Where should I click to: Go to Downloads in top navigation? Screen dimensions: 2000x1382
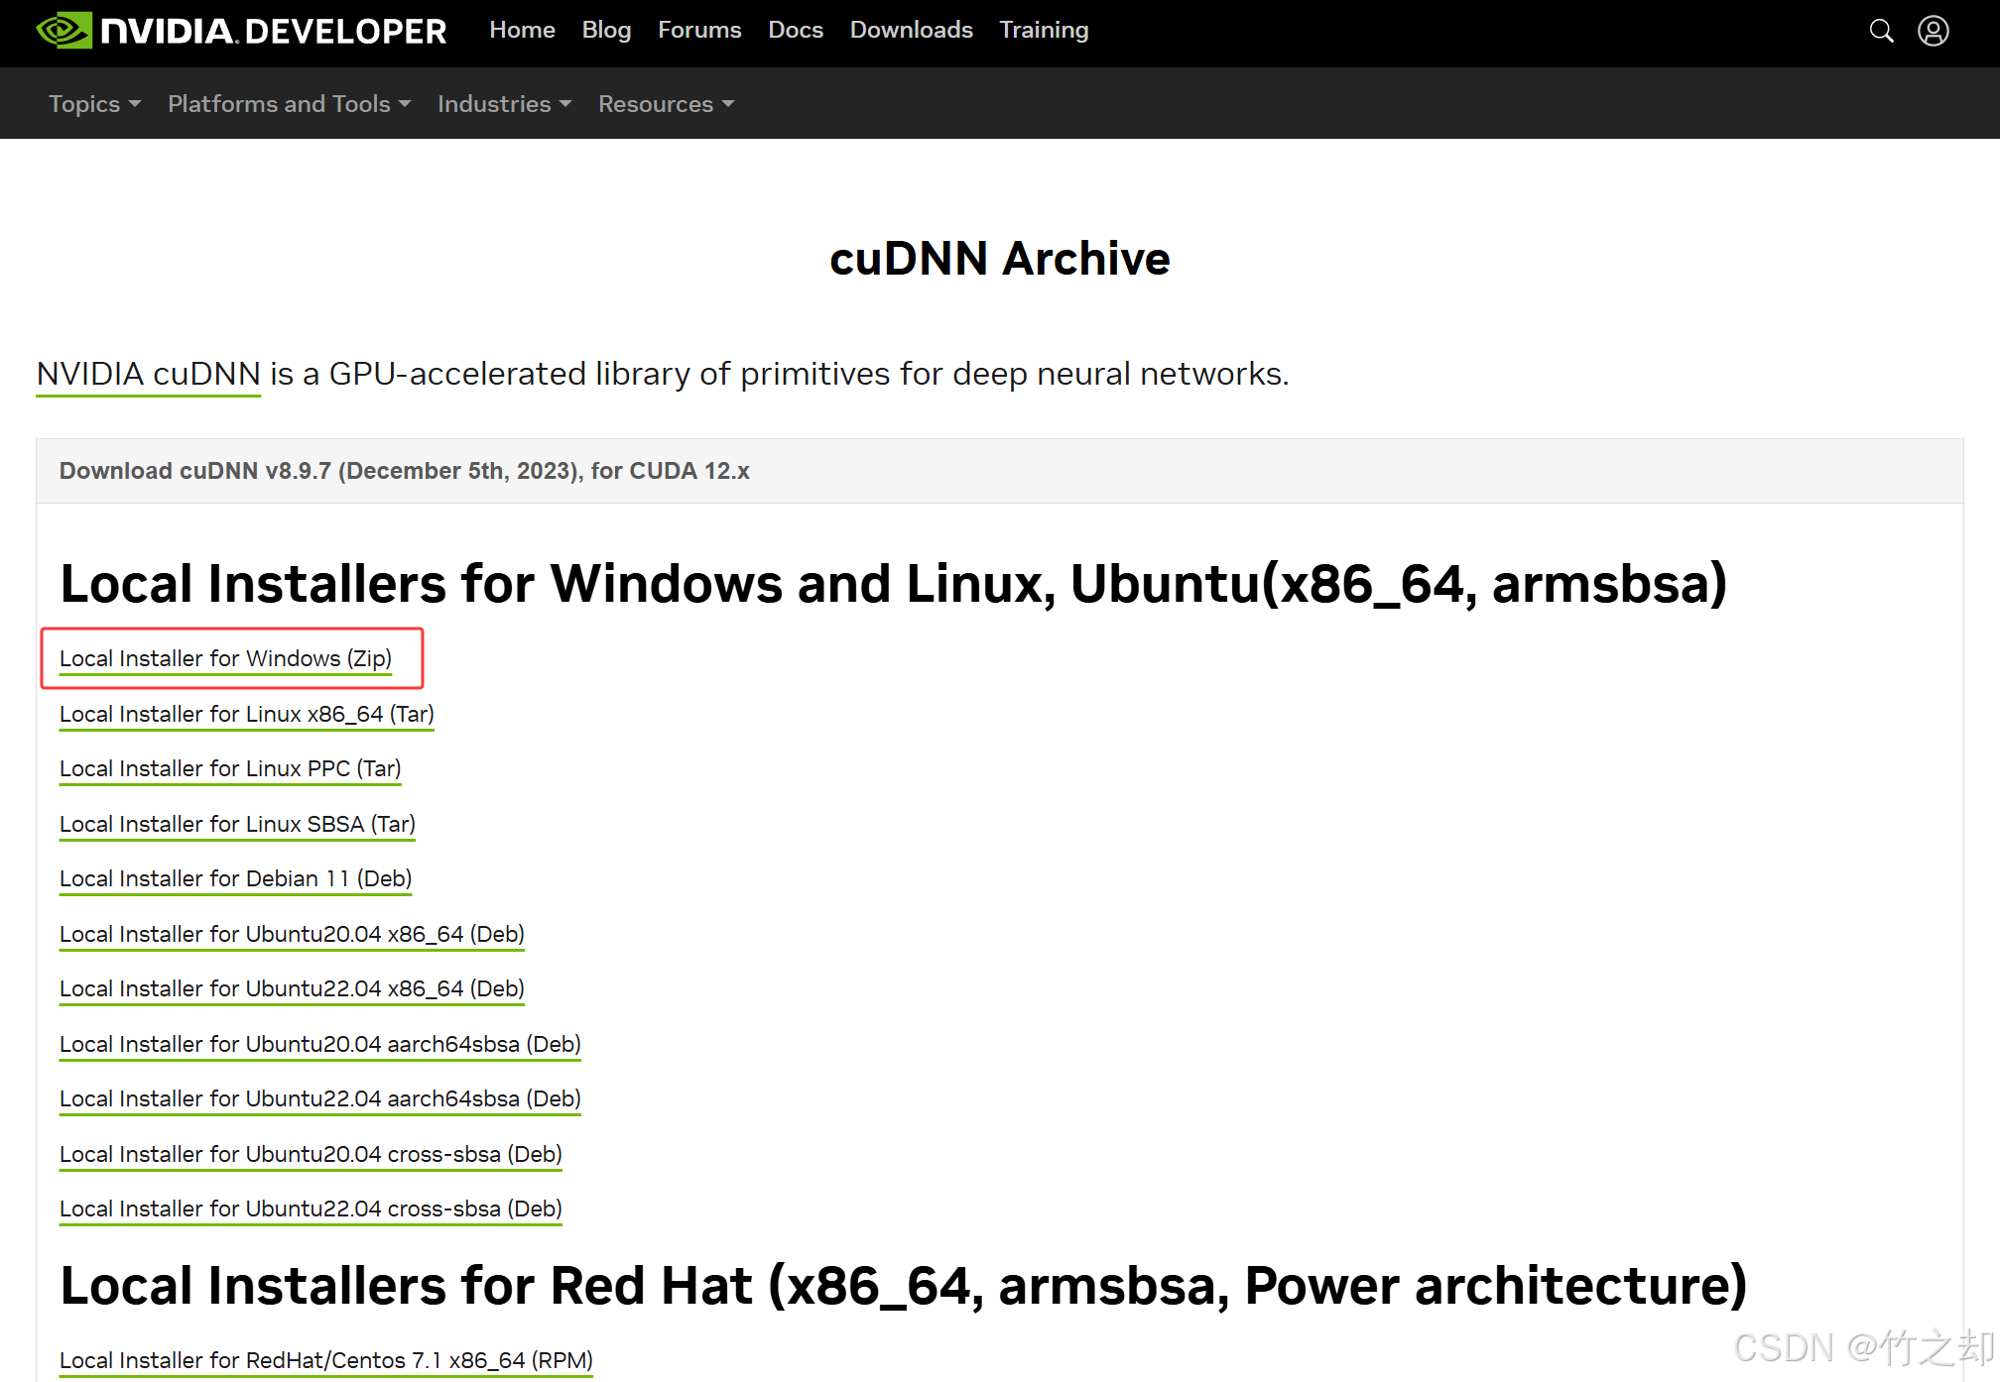click(x=911, y=31)
